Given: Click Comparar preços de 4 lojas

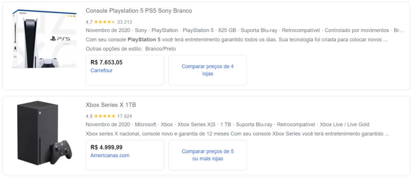Looking at the screenshot, I should (x=207, y=70).
